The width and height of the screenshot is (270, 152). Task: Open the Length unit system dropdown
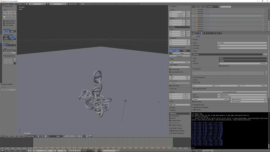[243, 58]
